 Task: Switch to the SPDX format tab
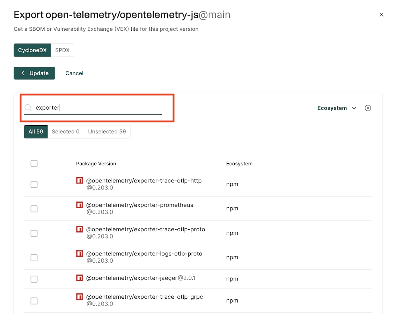coord(63,50)
